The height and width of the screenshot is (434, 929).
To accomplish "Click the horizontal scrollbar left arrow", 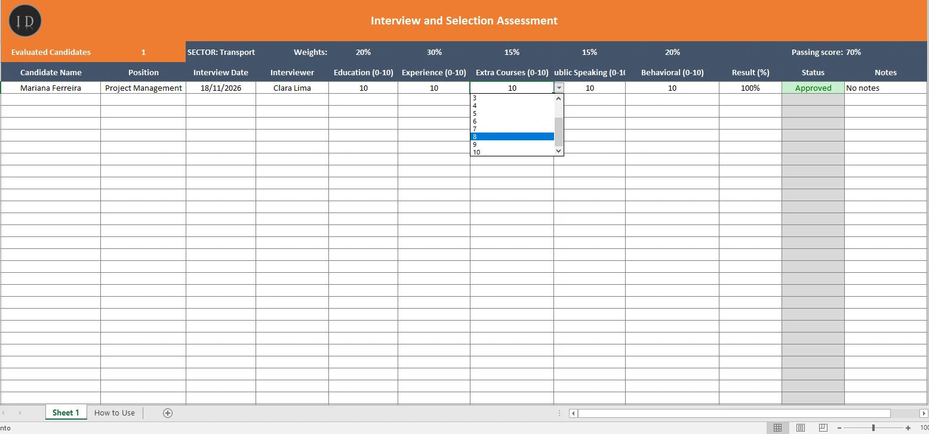I will click(x=573, y=413).
